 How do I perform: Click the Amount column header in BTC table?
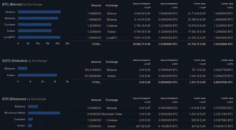coord(96,5)
